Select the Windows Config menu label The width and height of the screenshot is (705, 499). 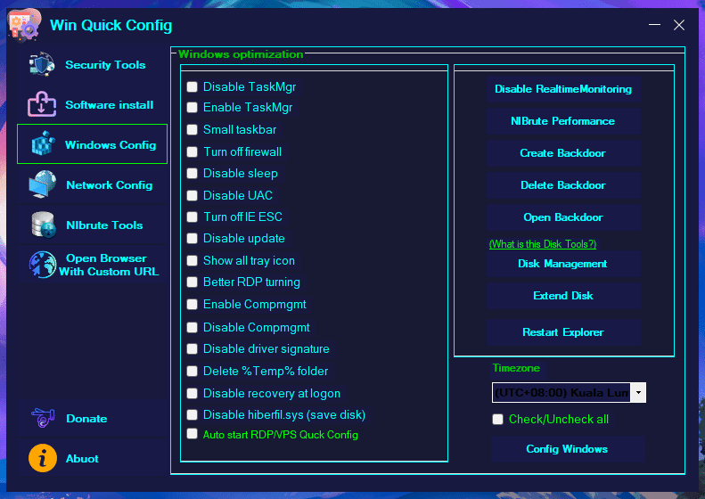point(111,144)
